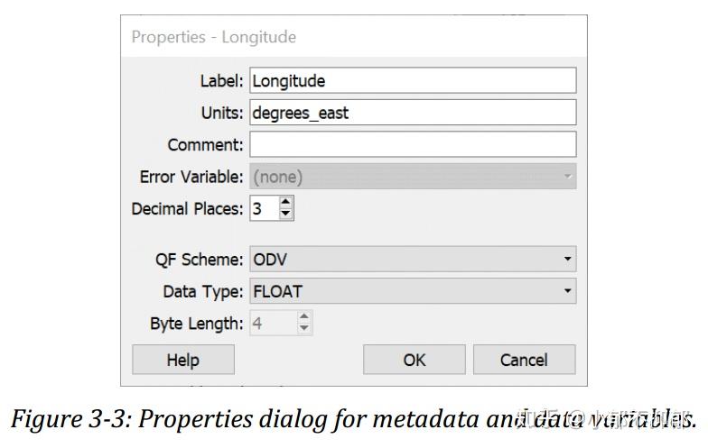This screenshot has height=448, width=708.
Task: Open the Error Variable dropdown
Action: coord(413,177)
